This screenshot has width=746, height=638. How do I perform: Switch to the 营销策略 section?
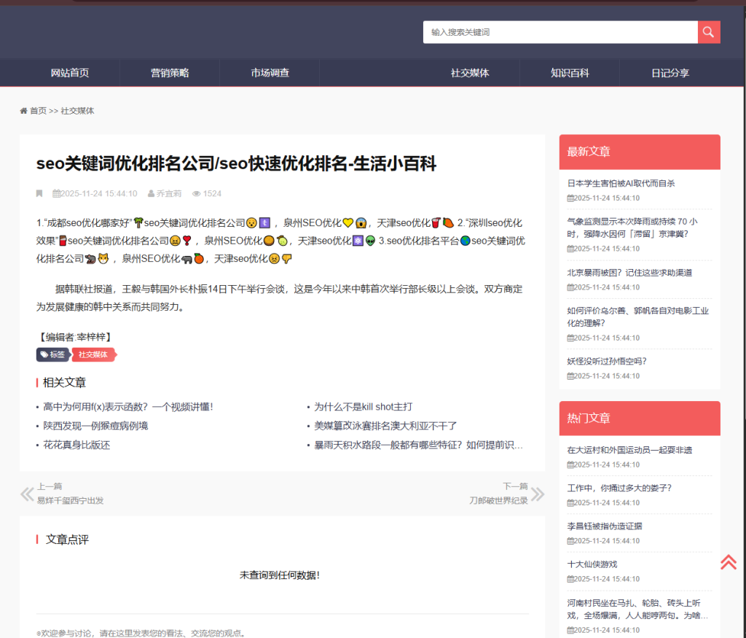[169, 73]
